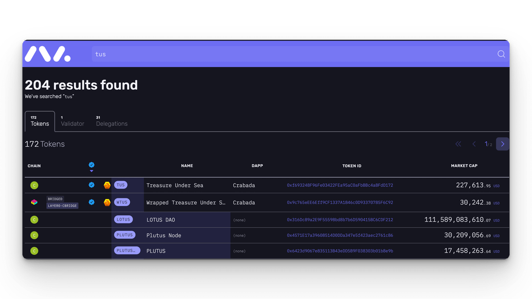This screenshot has width=532, height=299.
Task: Sort by the Market Cap column header
Action: pos(464,166)
